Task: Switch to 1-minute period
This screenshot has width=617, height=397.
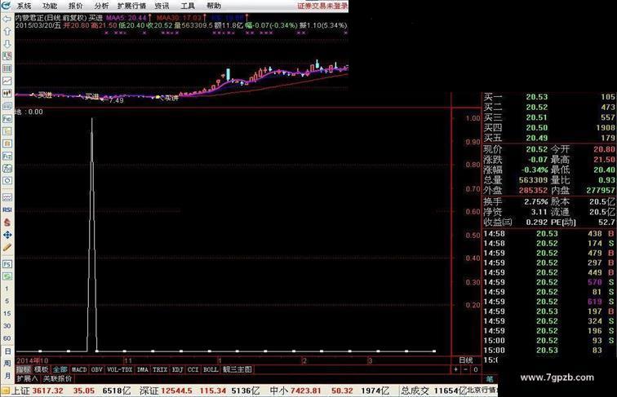Action: point(7,289)
